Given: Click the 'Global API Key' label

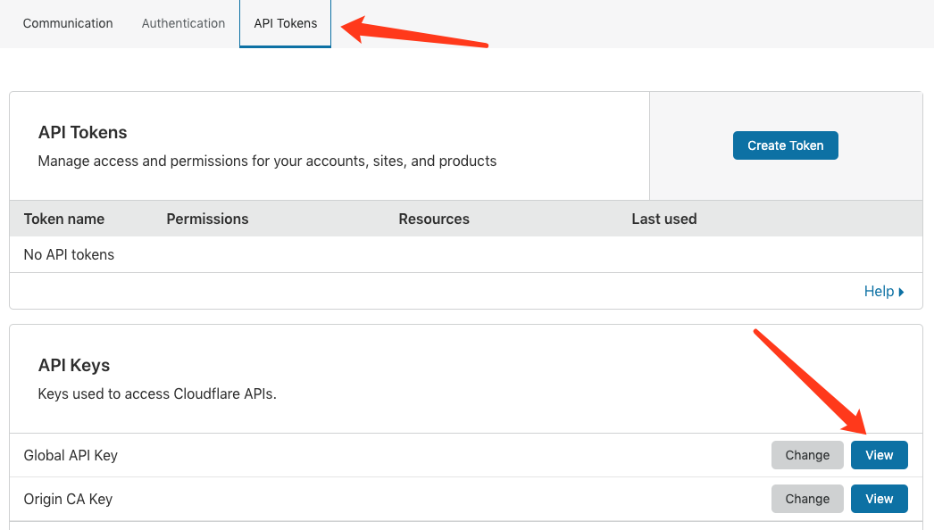Looking at the screenshot, I should pos(71,455).
